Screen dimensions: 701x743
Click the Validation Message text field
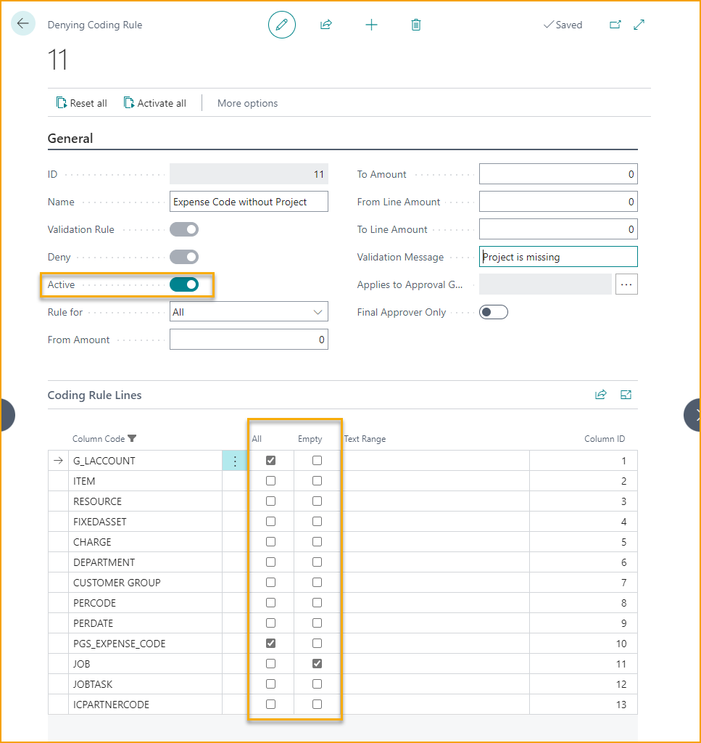coord(558,257)
